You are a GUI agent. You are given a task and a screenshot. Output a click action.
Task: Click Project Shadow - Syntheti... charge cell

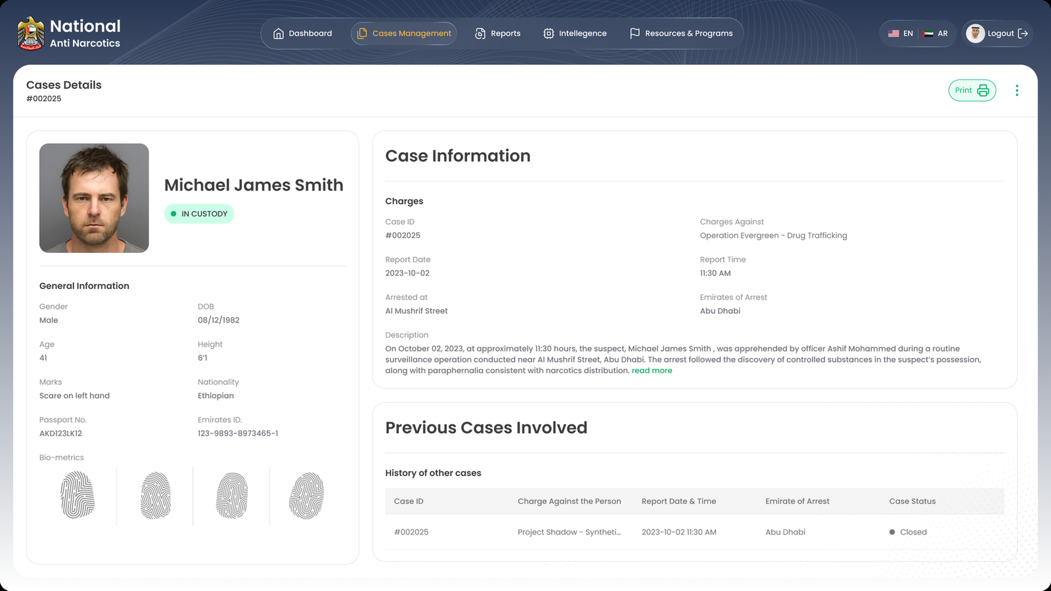(569, 533)
